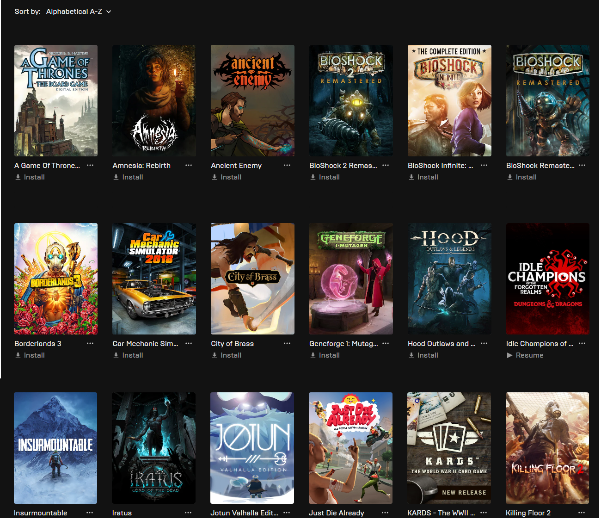Open three-dot menu for Insurmountable

coord(90,513)
